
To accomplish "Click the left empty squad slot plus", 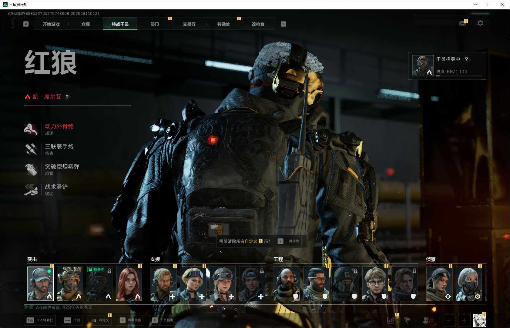I will 449,320.
